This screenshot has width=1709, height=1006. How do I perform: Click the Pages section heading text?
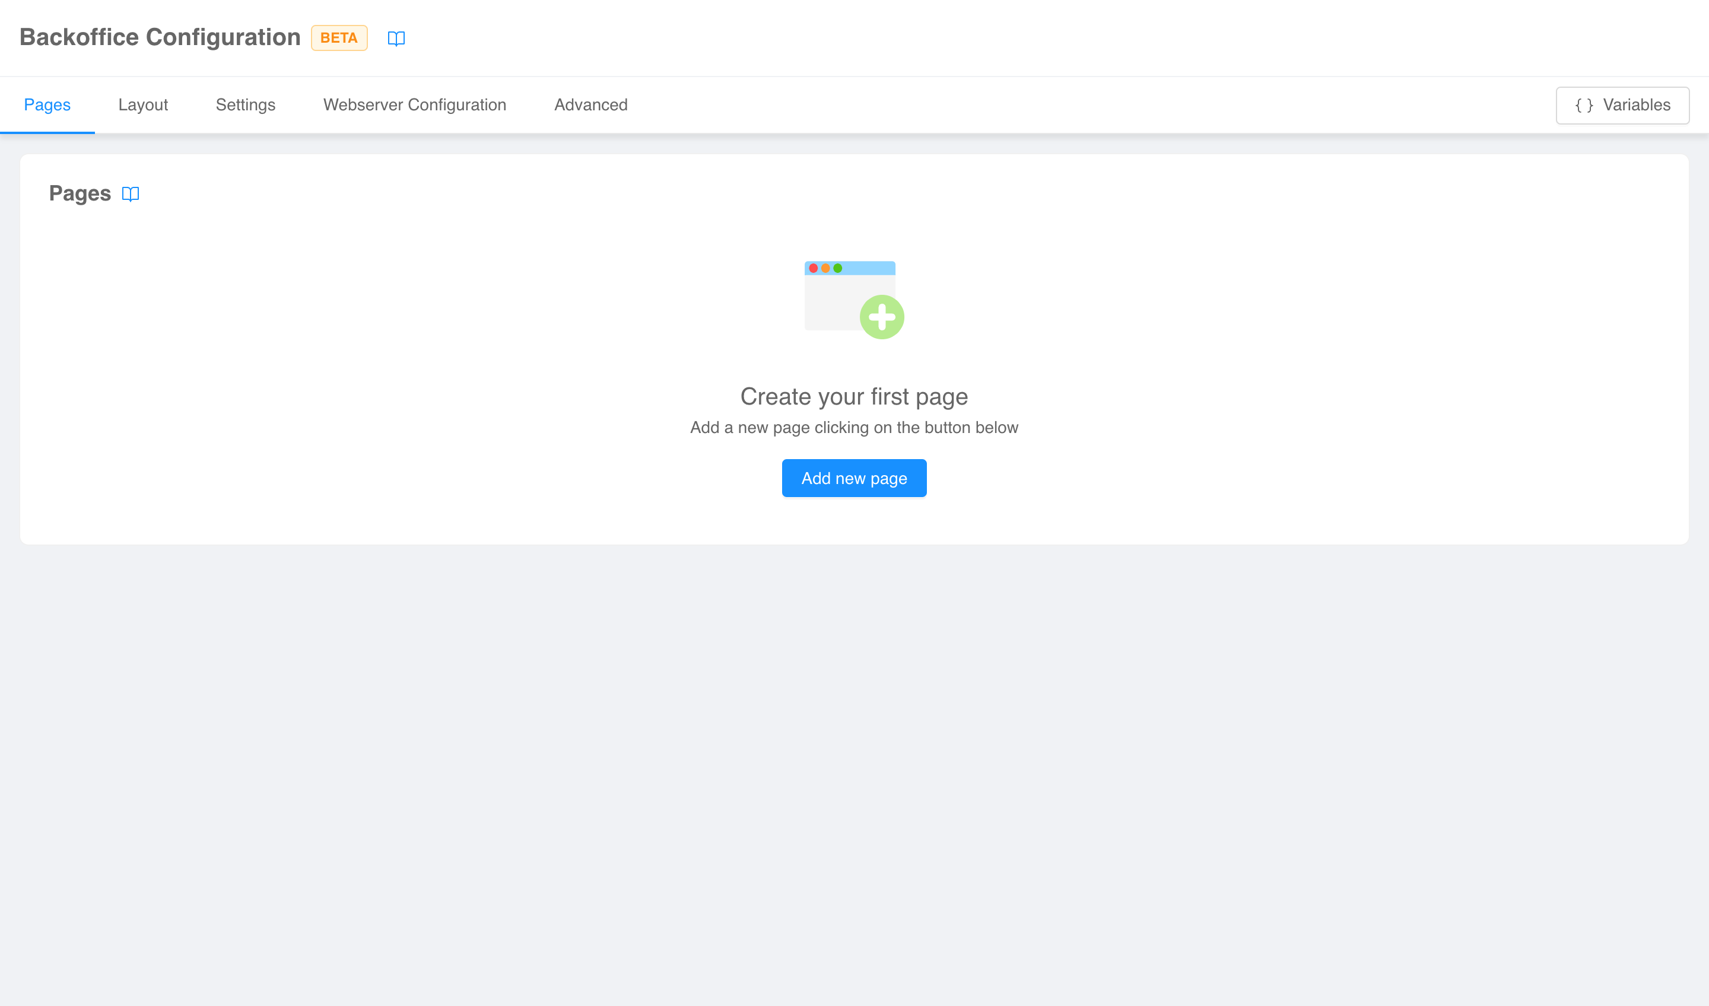pyautogui.click(x=80, y=194)
